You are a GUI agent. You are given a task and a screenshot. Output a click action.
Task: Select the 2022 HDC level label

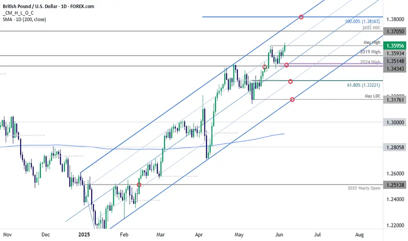point(371,28)
